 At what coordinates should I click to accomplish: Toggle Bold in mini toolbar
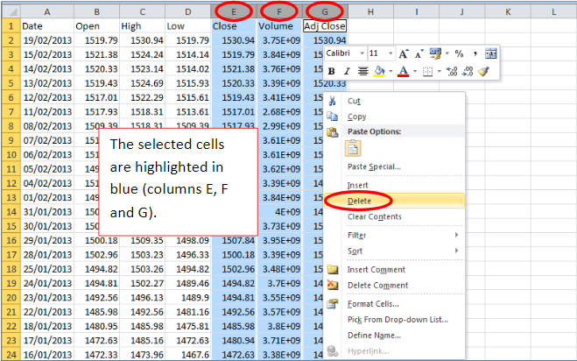pyautogui.click(x=333, y=71)
